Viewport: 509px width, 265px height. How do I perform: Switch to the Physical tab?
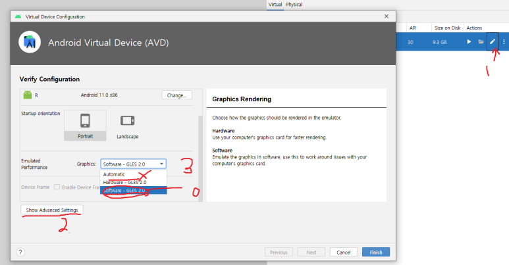pyautogui.click(x=294, y=5)
